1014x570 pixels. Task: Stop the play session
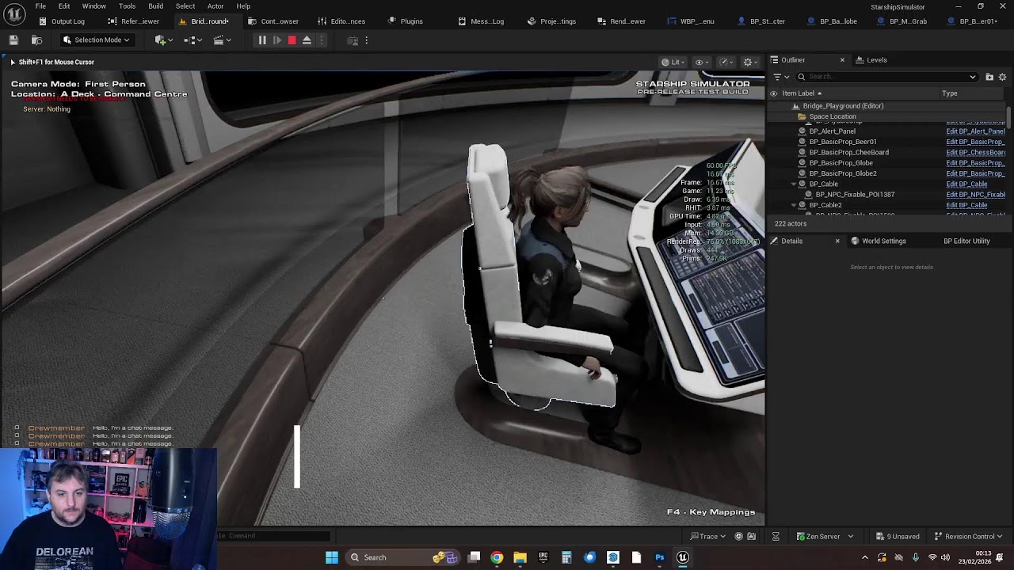coord(292,40)
